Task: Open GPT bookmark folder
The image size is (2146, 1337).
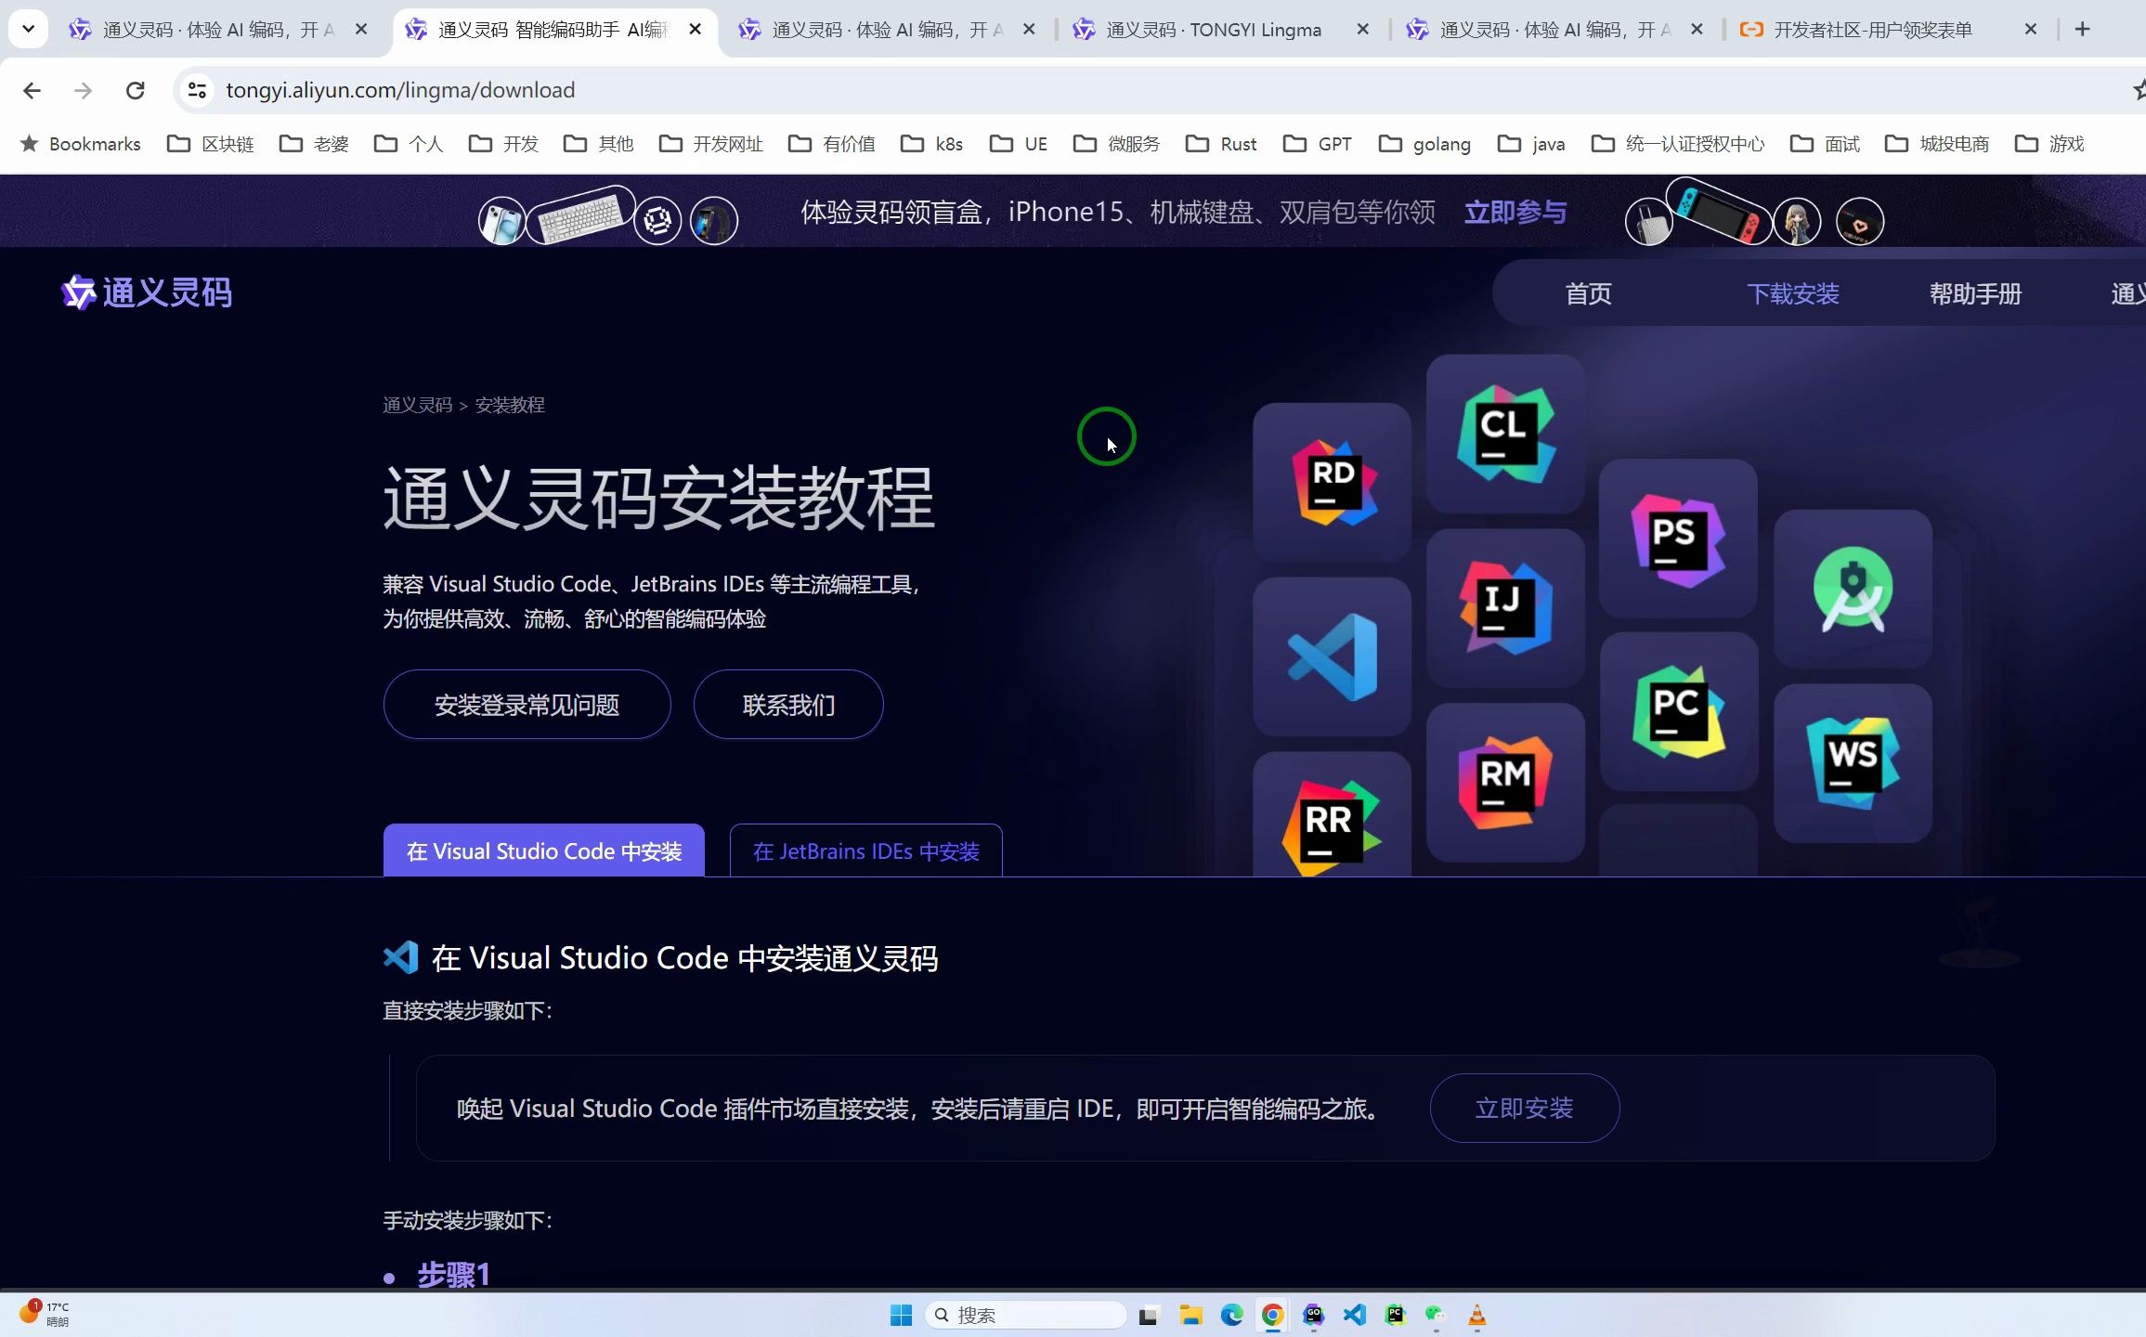Action: click(x=1317, y=144)
